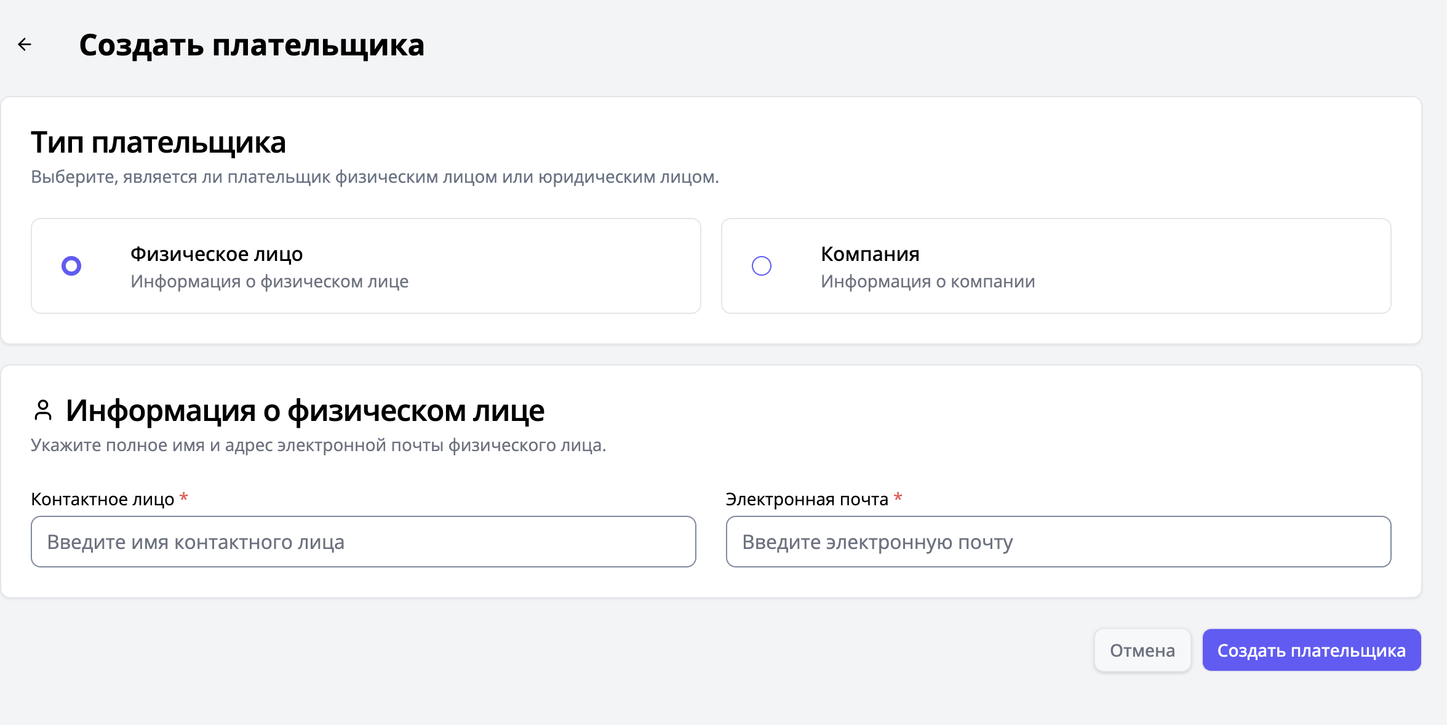Focus the Электронная почта input field
This screenshot has height=725, width=1447.
(1058, 542)
